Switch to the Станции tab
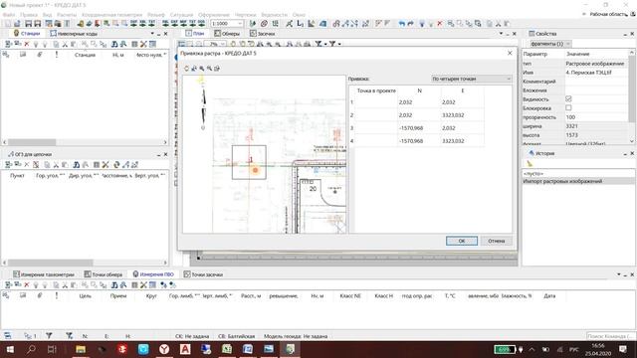637x358 pixels. [27, 33]
